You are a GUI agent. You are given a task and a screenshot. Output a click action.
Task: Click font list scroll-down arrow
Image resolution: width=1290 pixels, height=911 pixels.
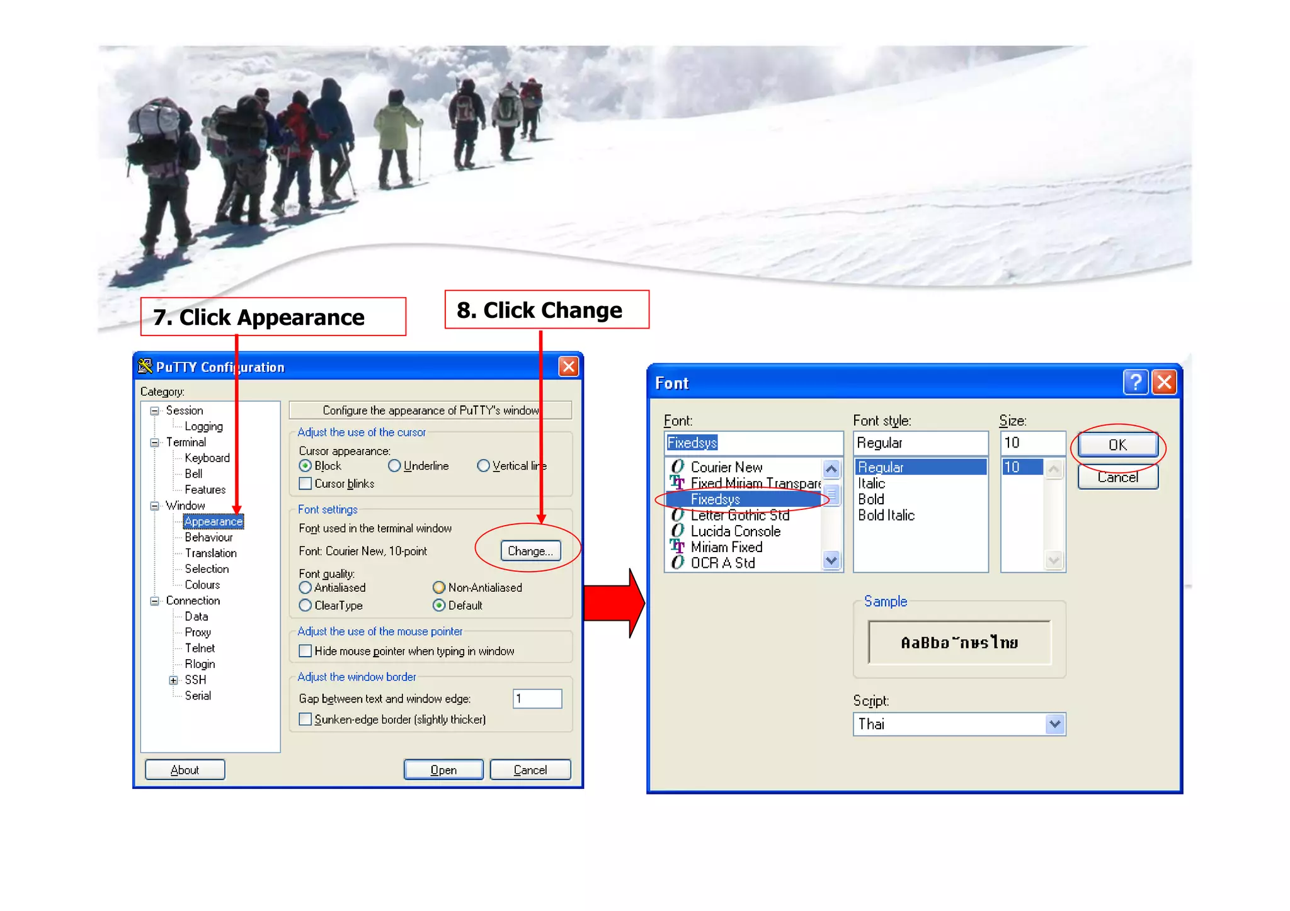pos(831,560)
